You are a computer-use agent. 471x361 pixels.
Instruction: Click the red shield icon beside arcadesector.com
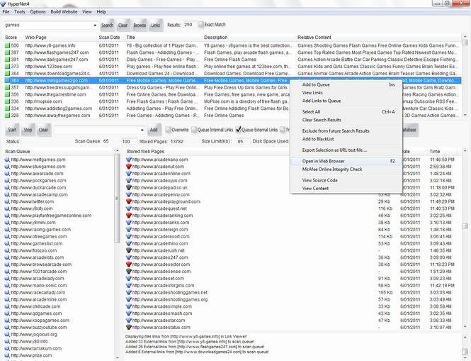point(129,265)
